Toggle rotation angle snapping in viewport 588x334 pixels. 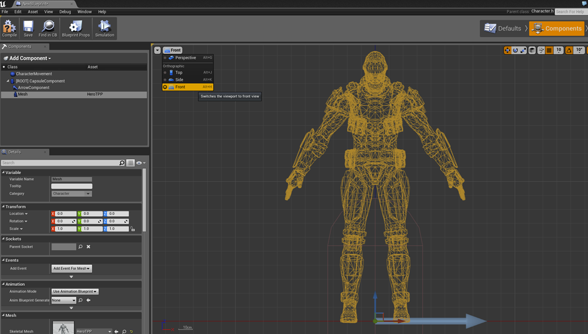click(x=569, y=50)
